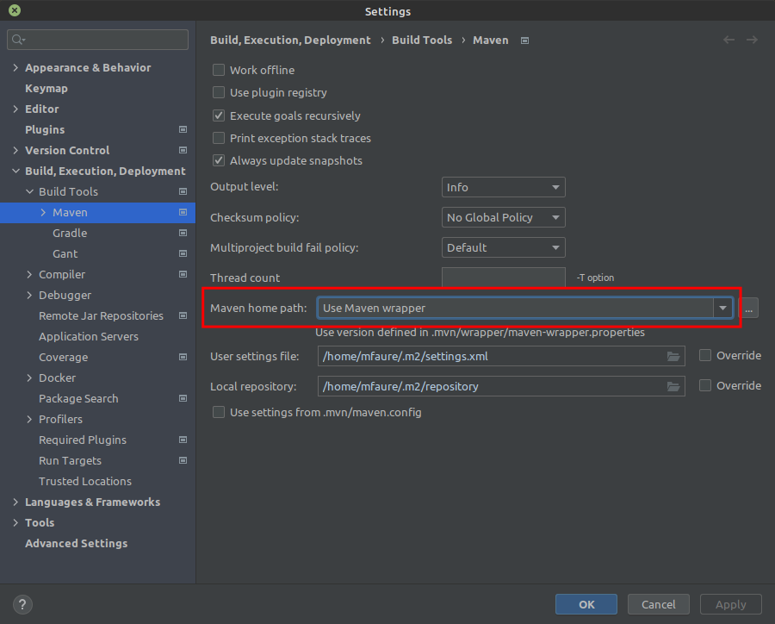The height and width of the screenshot is (624, 775).
Task: Expand the Editor section
Action: click(15, 109)
